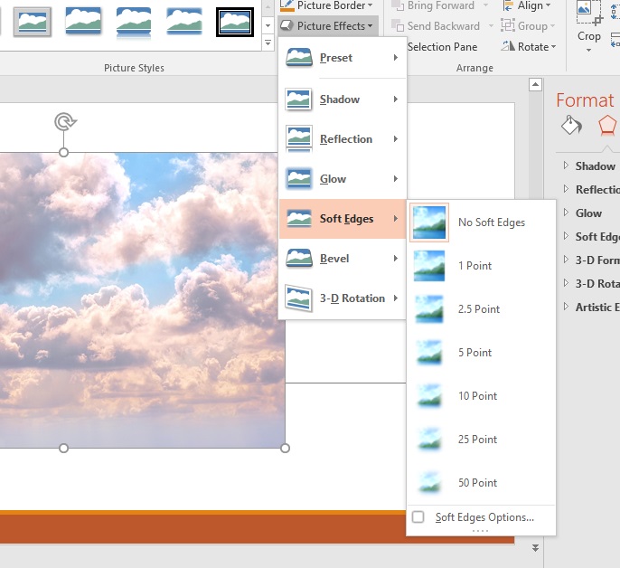The width and height of the screenshot is (620, 568).
Task: Open the Bevel effects submenu
Action: click(343, 259)
